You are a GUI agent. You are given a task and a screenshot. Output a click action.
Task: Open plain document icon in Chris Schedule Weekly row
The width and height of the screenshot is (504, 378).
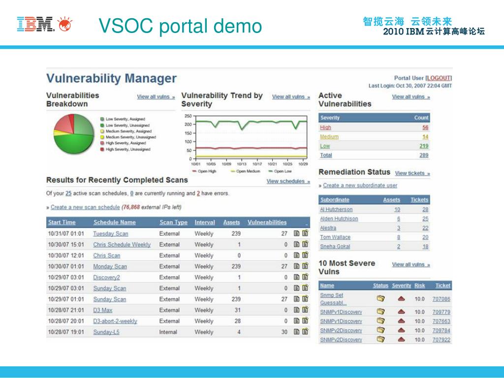[296, 245]
